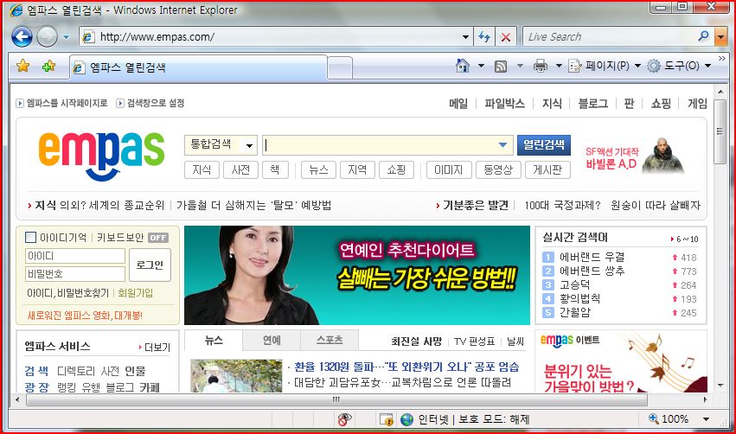Click the 에버랜드 우결 trending search term
This screenshot has height=434, width=736.
click(592, 257)
